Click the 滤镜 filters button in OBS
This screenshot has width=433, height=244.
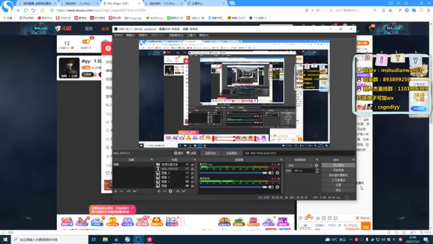click(x=192, y=153)
